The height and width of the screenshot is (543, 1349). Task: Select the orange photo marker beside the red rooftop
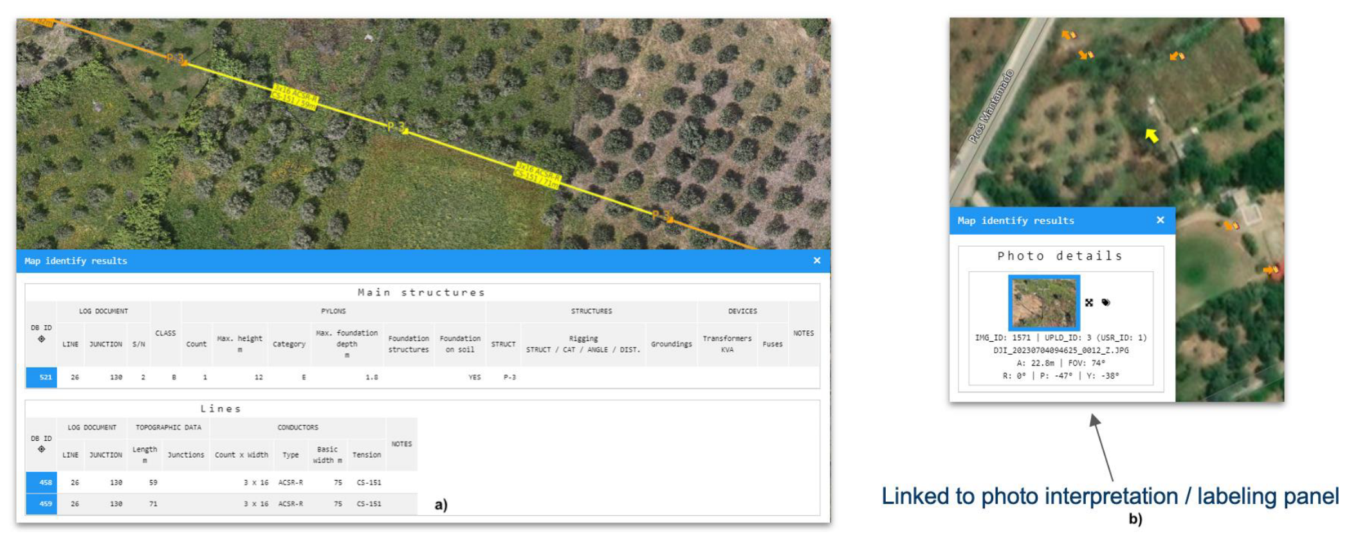click(x=1271, y=270)
